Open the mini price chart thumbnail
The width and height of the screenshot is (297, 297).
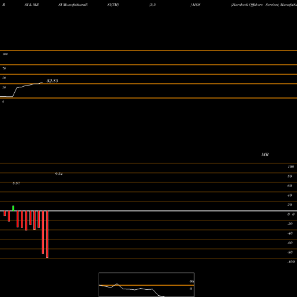coord(147,285)
